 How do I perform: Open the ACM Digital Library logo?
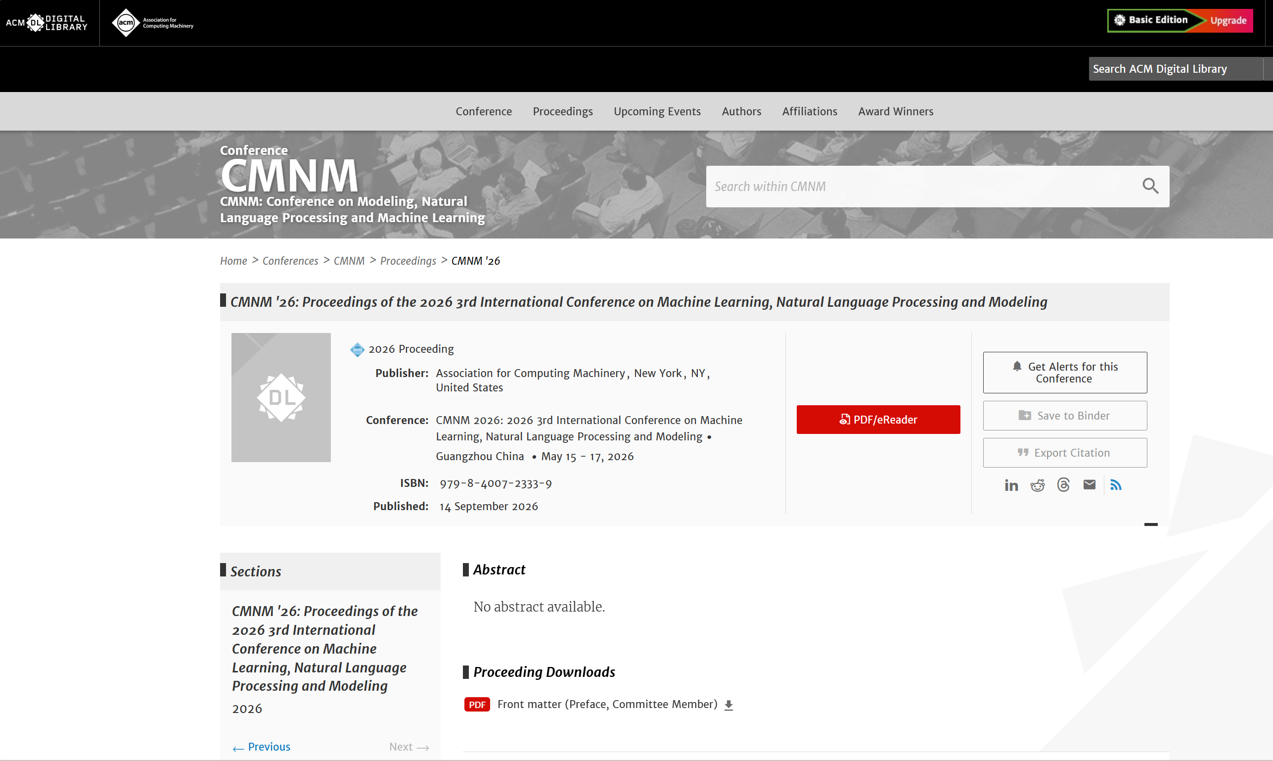46,23
